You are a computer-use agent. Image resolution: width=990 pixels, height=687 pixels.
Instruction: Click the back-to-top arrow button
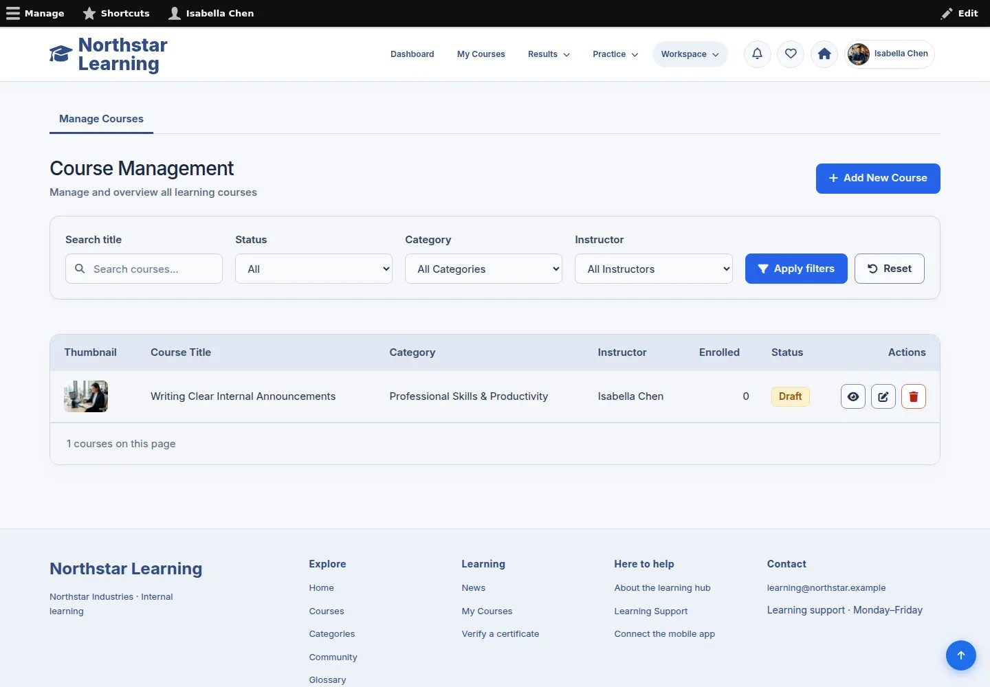point(961,655)
